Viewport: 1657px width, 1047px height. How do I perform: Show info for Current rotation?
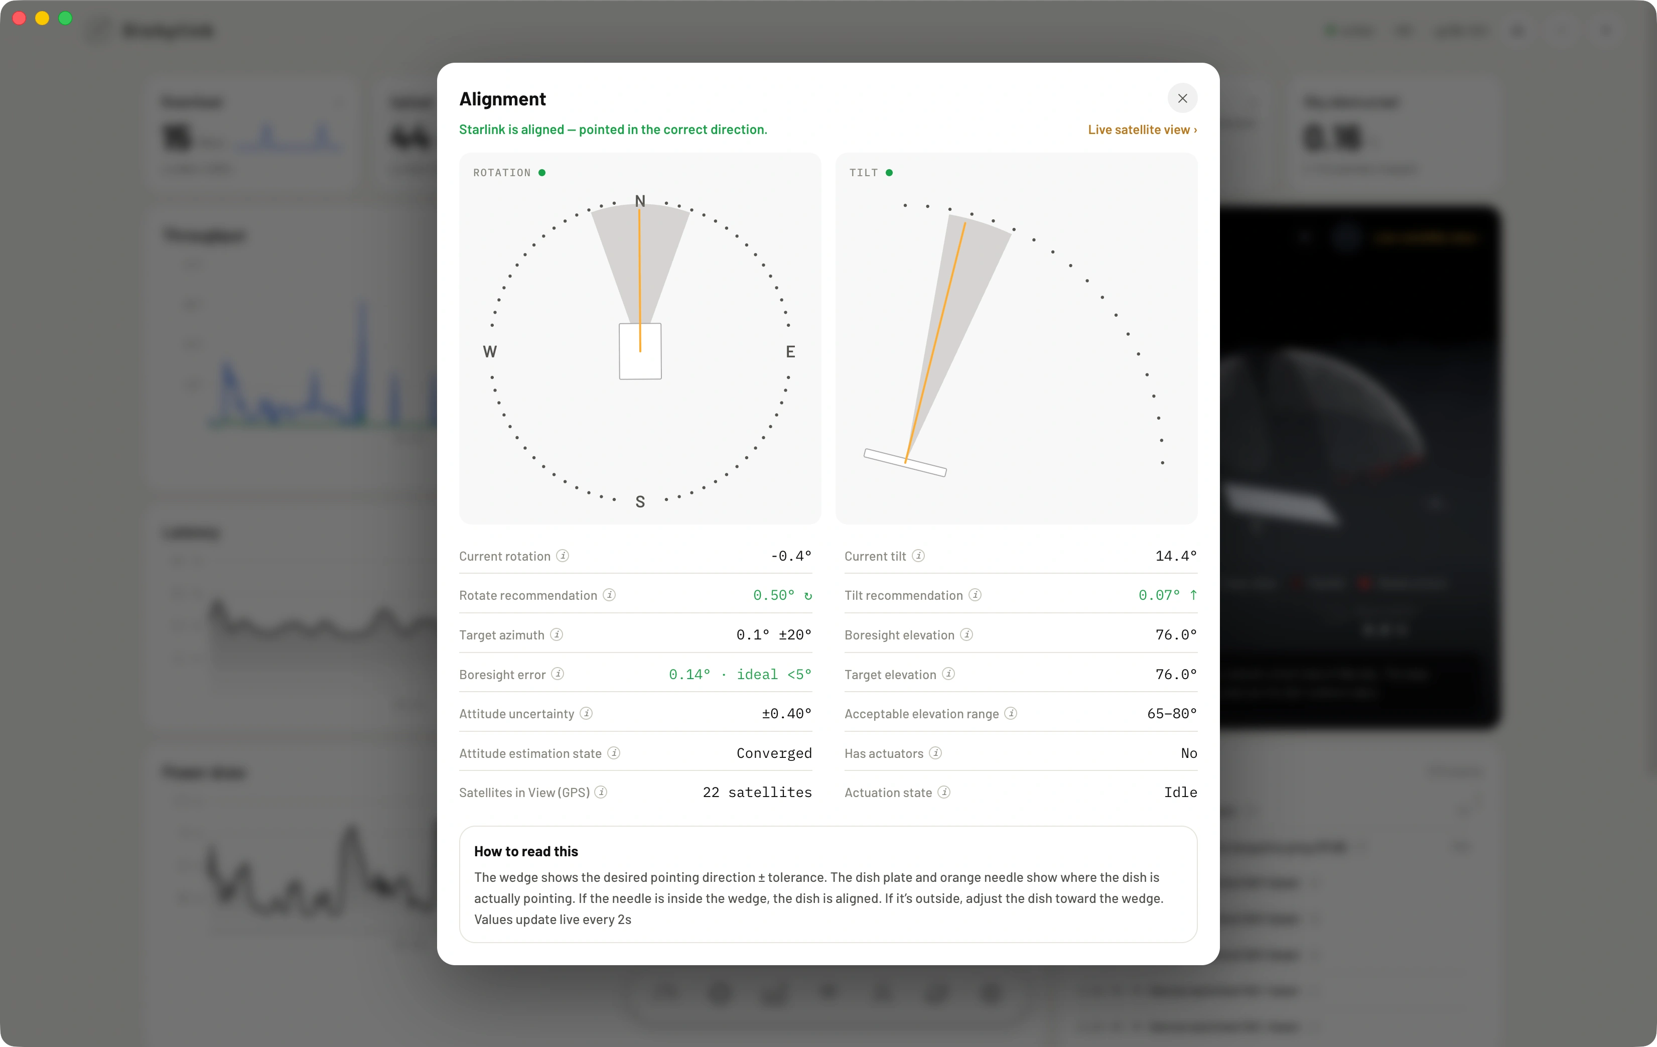562,556
